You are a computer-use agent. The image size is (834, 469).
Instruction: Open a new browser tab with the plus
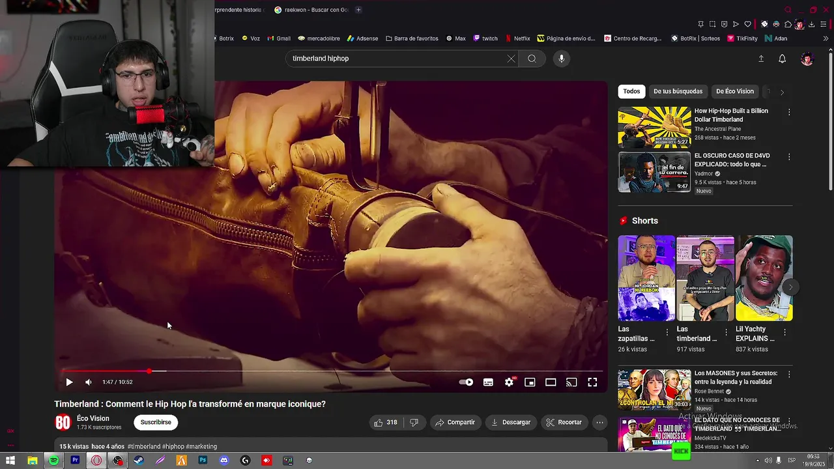358,10
